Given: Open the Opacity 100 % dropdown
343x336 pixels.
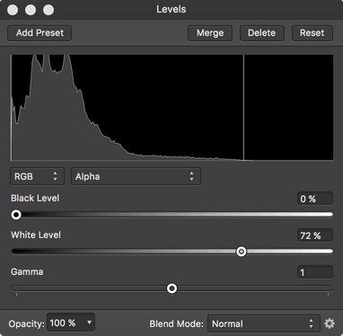Looking at the screenshot, I should tap(71, 323).
